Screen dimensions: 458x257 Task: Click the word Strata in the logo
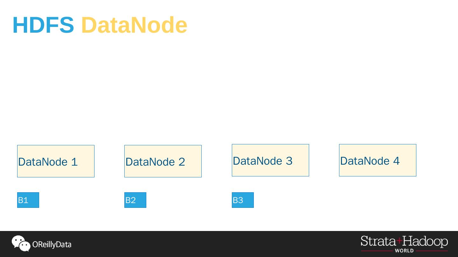point(378,242)
